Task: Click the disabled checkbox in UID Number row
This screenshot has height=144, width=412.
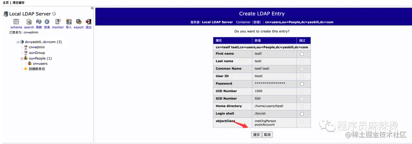Action: tap(302, 91)
